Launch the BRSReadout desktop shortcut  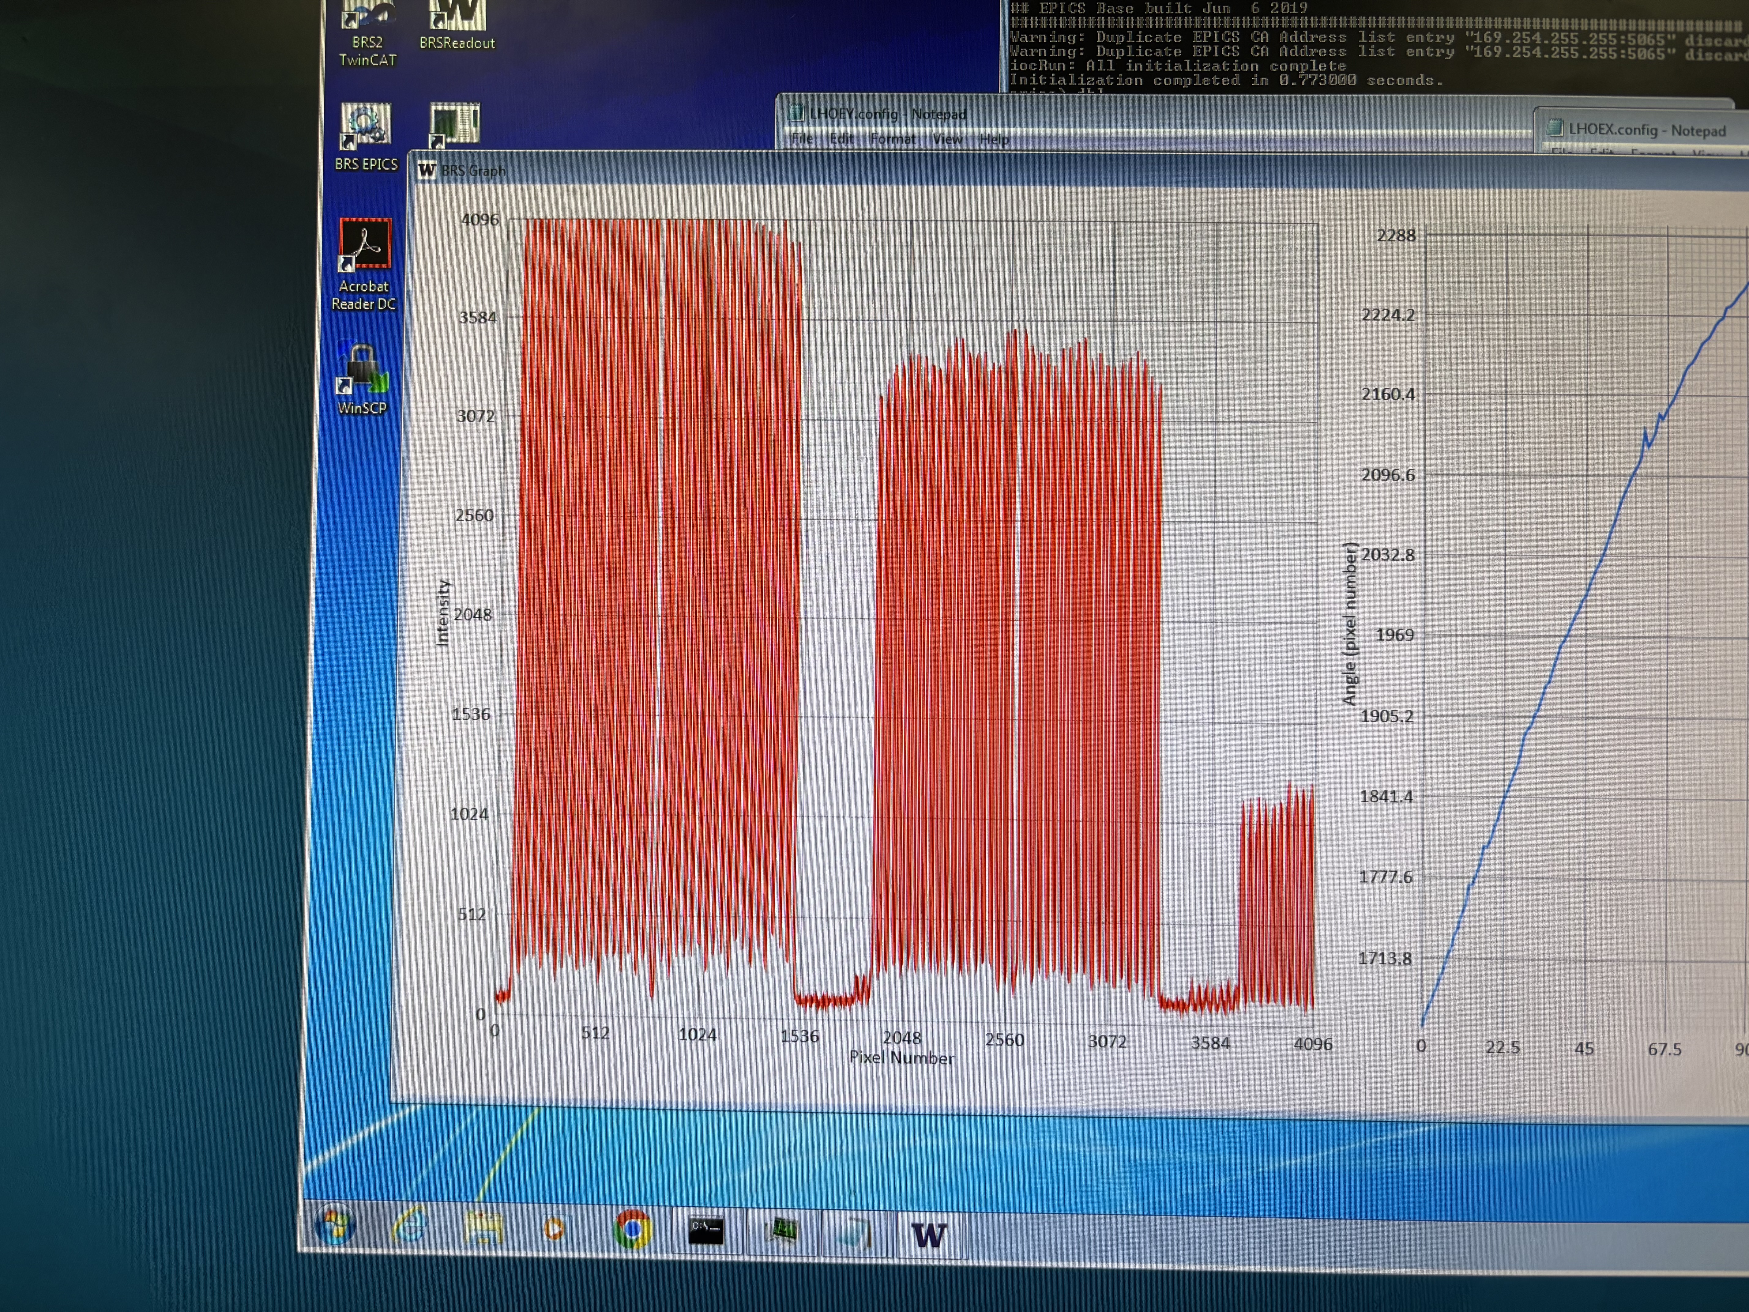coord(457,25)
